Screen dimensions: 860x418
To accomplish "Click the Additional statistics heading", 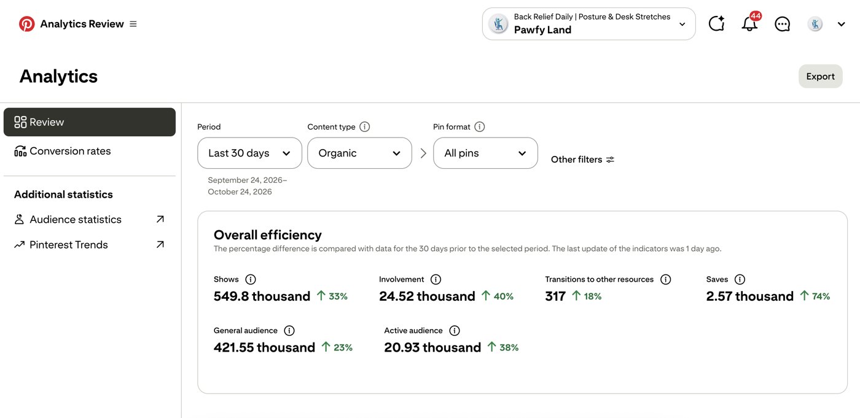I will (x=63, y=195).
